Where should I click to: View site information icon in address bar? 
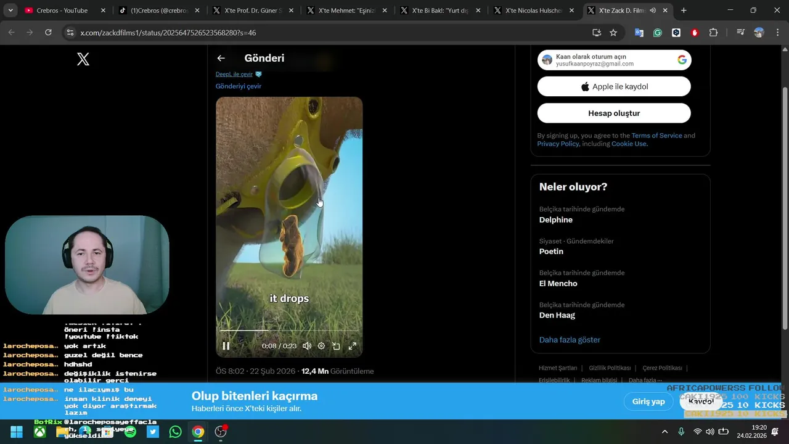coord(70,33)
